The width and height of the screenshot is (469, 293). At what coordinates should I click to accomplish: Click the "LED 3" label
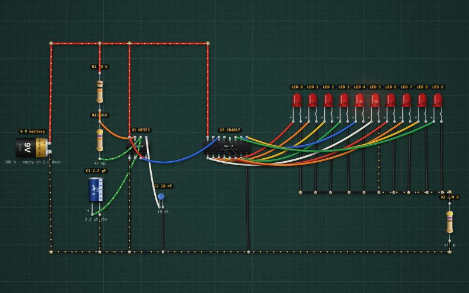[344, 87]
